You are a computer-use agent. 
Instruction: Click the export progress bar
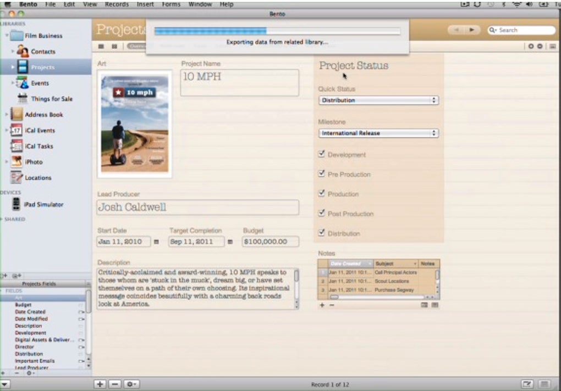pyautogui.click(x=277, y=31)
